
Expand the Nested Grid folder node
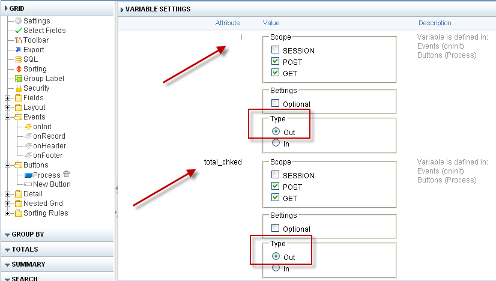pyautogui.click(x=8, y=204)
